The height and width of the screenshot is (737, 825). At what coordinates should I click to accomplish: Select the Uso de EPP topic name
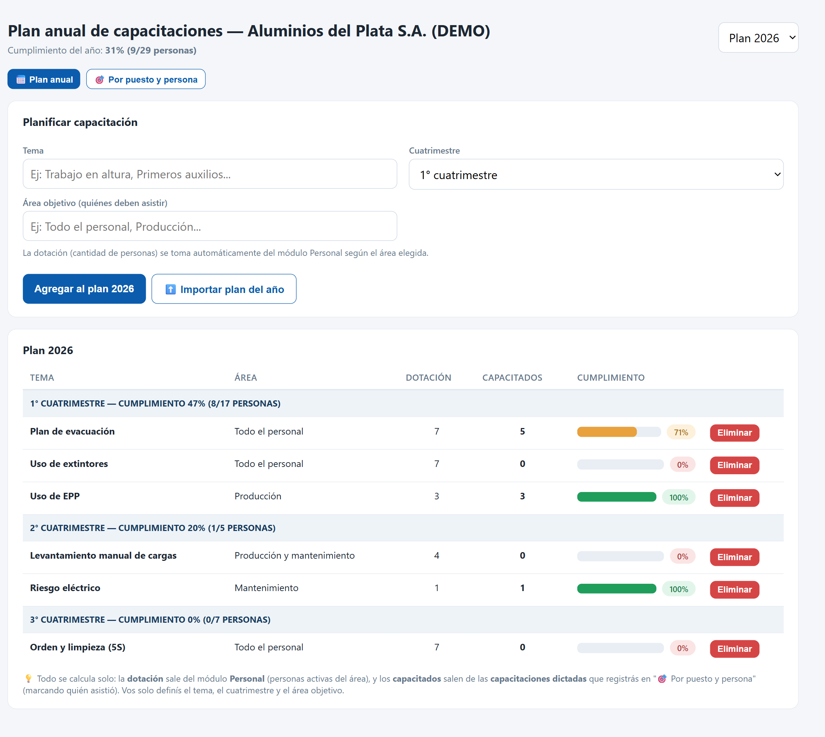(x=55, y=496)
